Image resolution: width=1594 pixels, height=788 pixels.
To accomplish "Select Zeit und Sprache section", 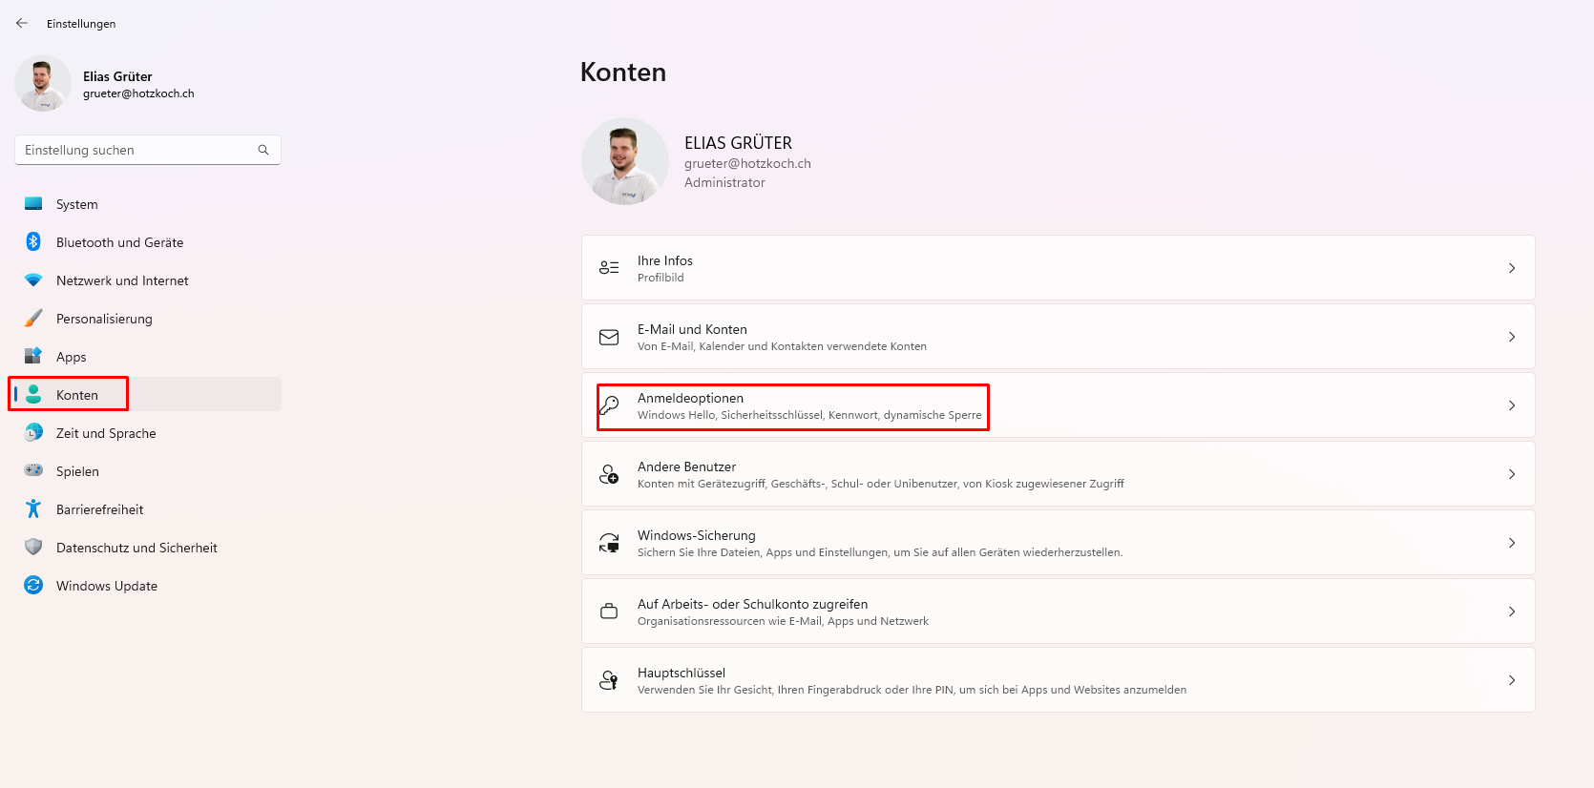I will click(x=106, y=433).
